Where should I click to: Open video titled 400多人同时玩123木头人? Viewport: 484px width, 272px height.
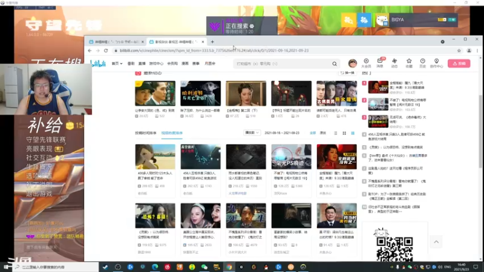[x=155, y=175]
